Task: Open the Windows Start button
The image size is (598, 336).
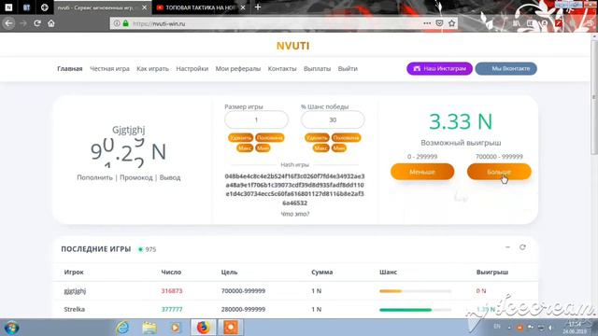Action: click(11, 328)
